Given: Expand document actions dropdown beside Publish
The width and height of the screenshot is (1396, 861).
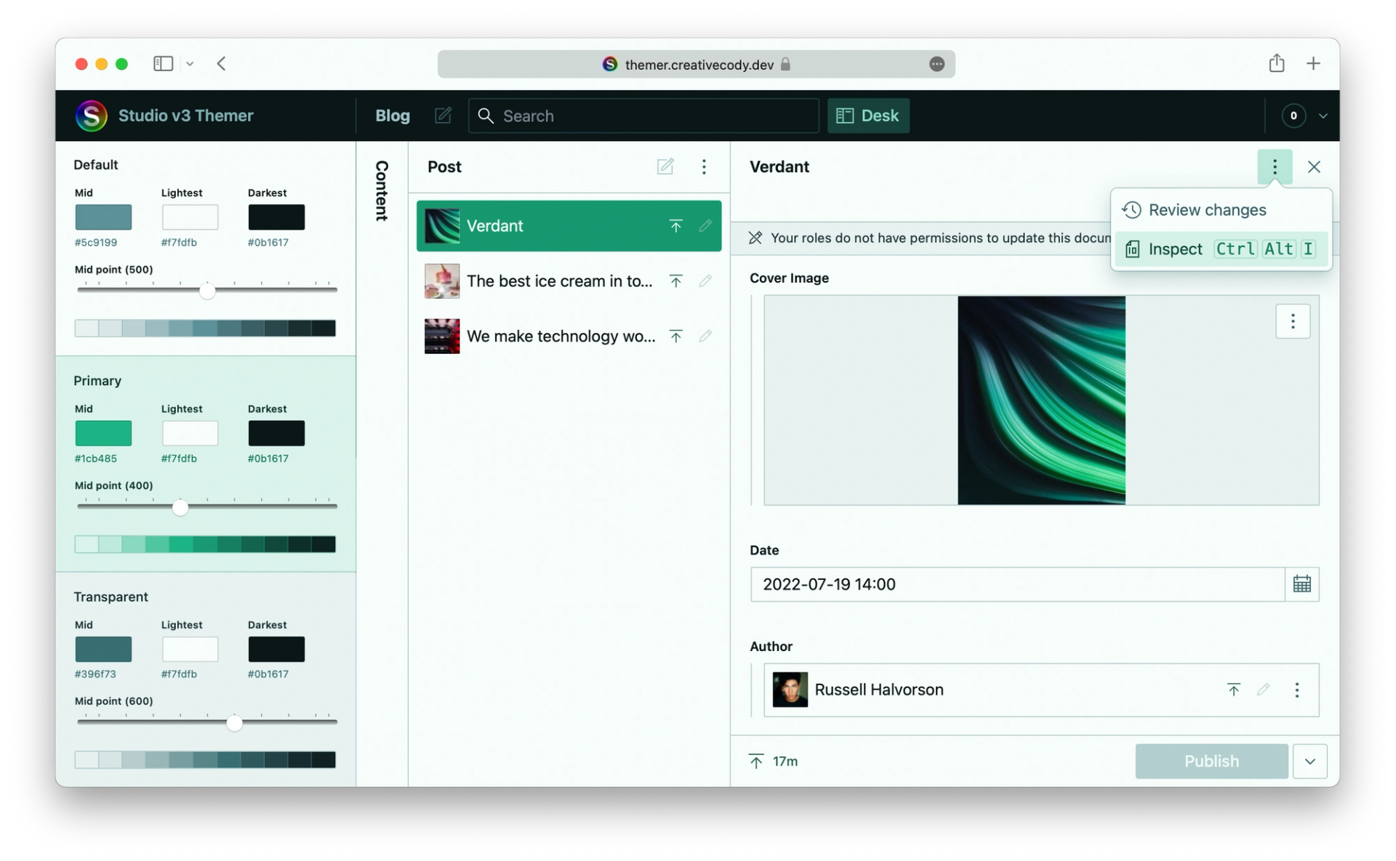Looking at the screenshot, I should coord(1309,761).
